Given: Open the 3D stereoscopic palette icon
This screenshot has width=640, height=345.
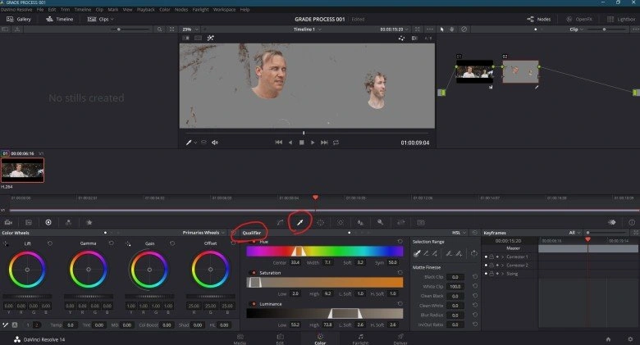Looking at the screenshot, I should (x=421, y=222).
